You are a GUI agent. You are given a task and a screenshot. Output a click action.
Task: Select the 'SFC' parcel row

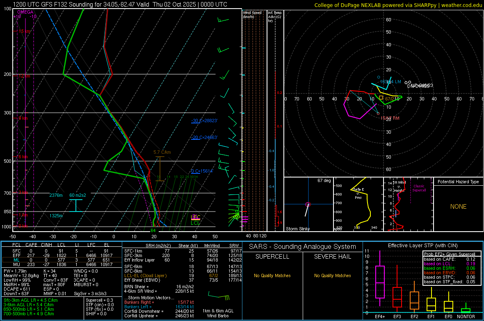[62, 251]
